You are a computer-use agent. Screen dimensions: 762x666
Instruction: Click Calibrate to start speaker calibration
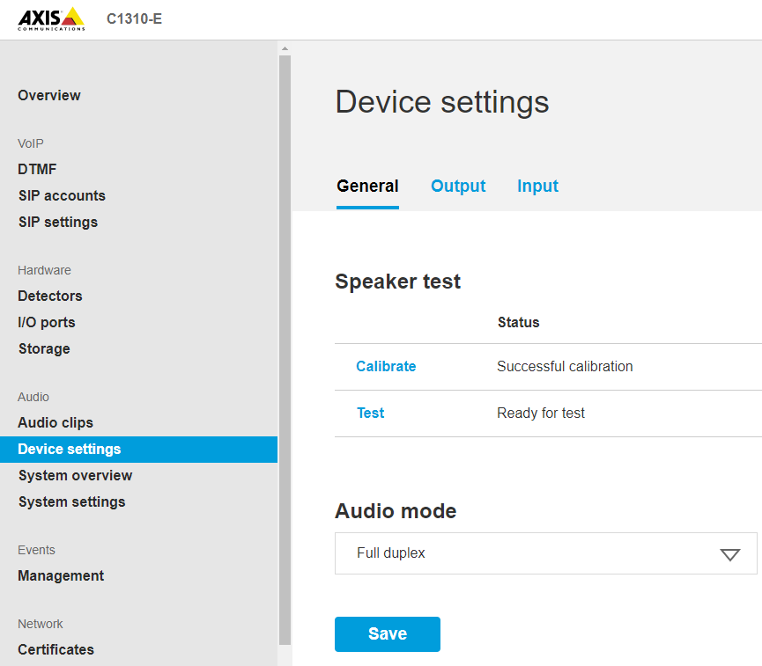386,366
